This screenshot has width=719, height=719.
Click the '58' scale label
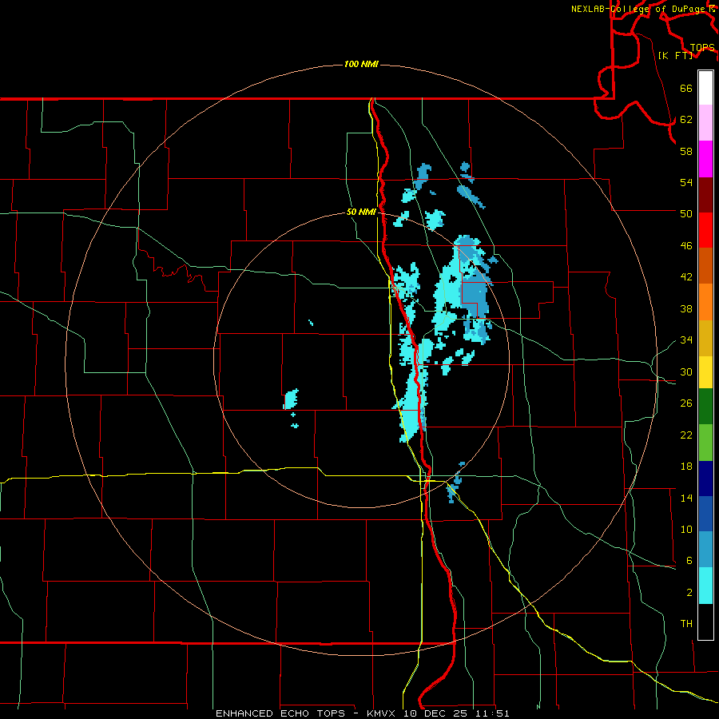point(686,151)
